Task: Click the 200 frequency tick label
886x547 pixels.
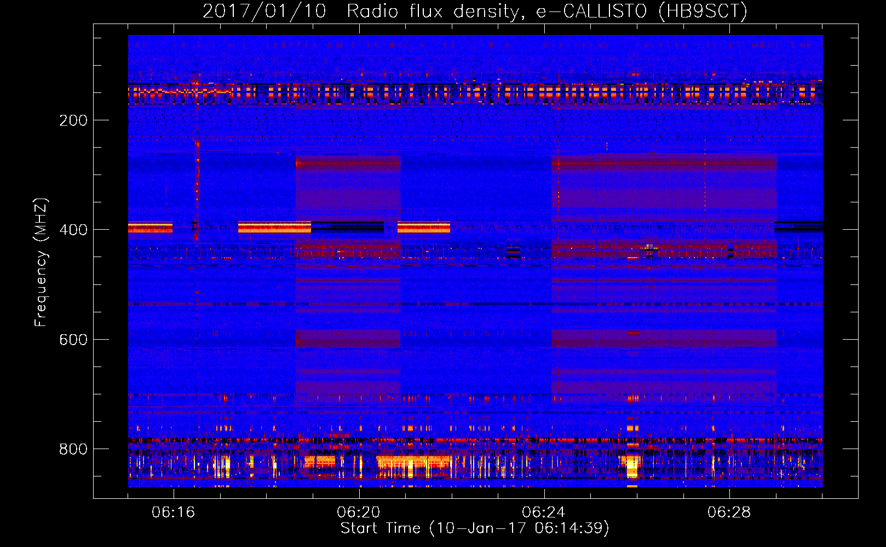Action: (x=73, y=120)
